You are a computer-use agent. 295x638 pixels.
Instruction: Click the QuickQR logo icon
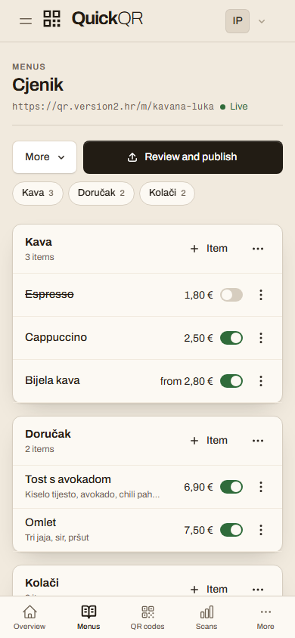click(x=52, y=19)
